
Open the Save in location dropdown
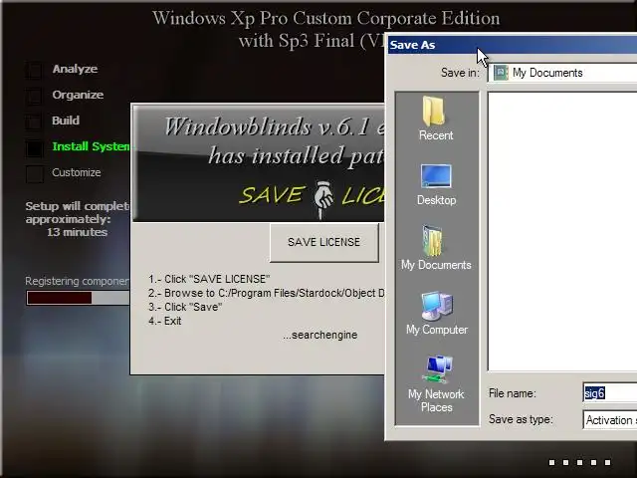(562, 73)
